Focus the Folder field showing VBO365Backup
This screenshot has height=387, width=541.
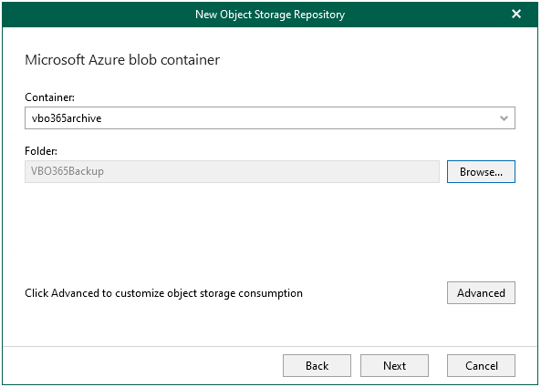click(232, 171)
